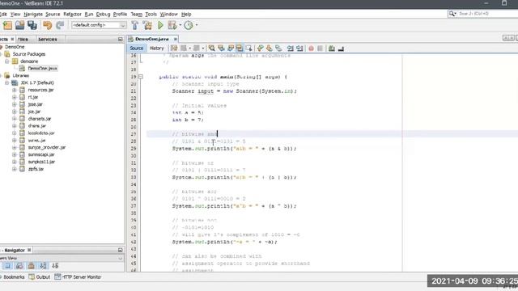Click the Stop Macro Recording icon

(320, 48)
